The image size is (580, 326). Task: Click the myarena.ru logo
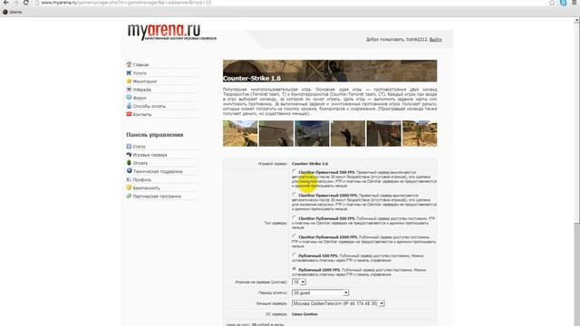click(x=172, y=32)
